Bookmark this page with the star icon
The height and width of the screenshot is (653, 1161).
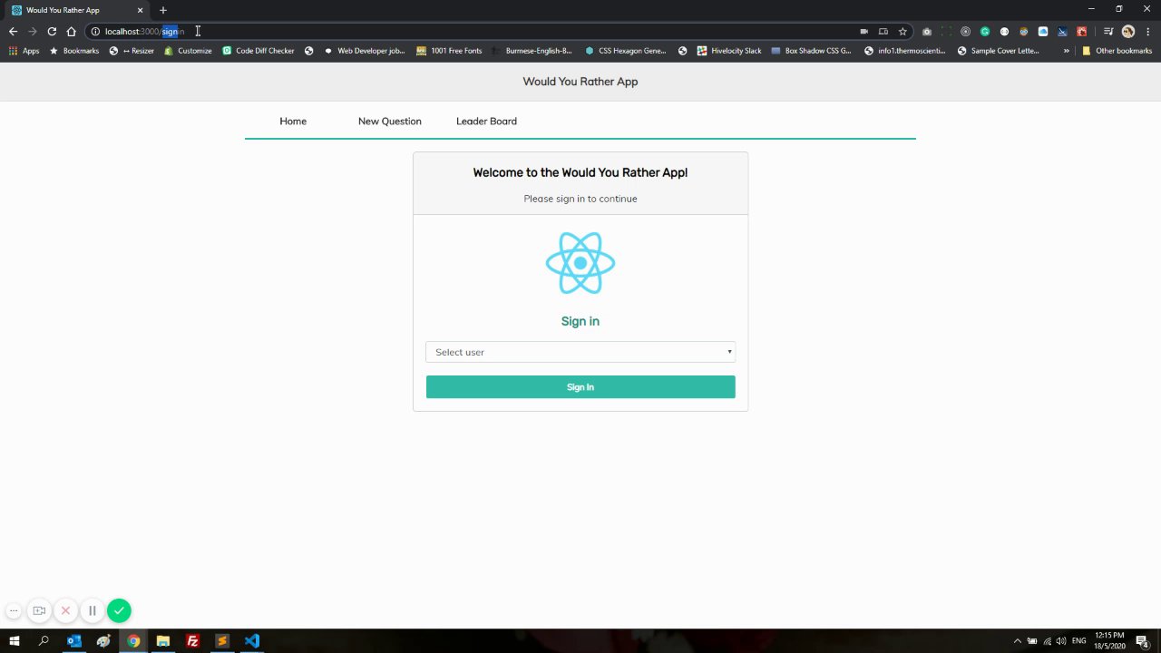click(x=902, y=32)
